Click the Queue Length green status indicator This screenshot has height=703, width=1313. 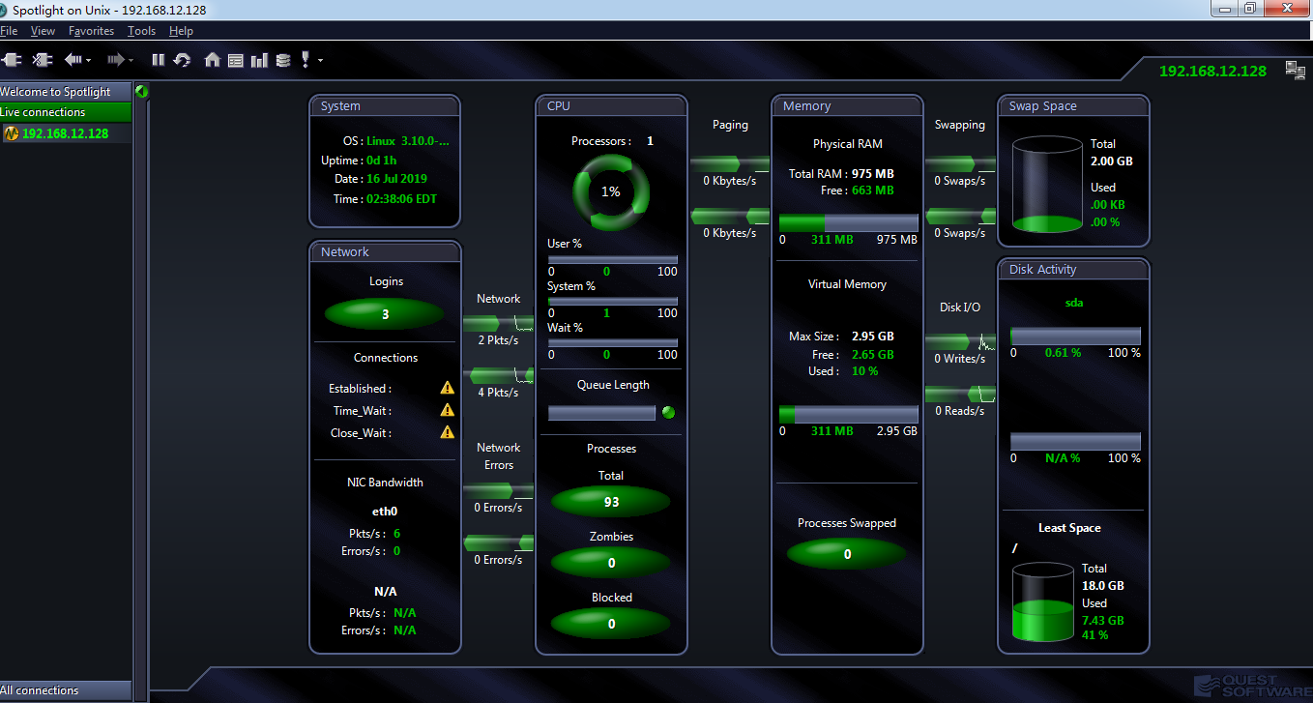(x=667, y=413)
